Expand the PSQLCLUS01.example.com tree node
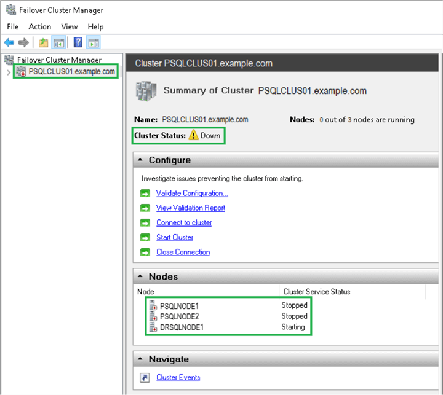Screen dimensions: 443x395 [x=8, y=72]
